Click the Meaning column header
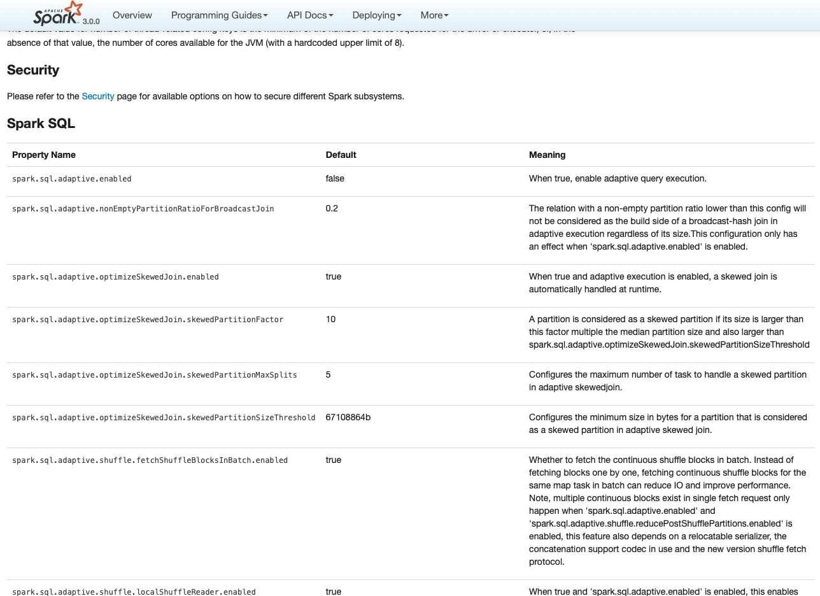 coord(547,155)
